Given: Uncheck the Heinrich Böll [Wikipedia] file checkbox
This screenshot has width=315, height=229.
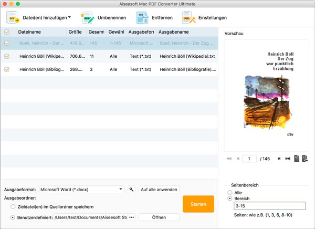Looking at the screenshot, I should pyautogui.click(x=7, y=56).
